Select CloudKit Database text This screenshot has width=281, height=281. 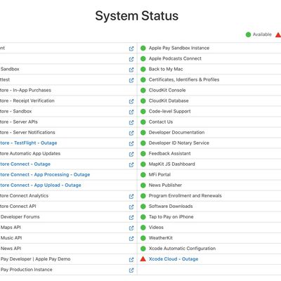tap(169, 100)
